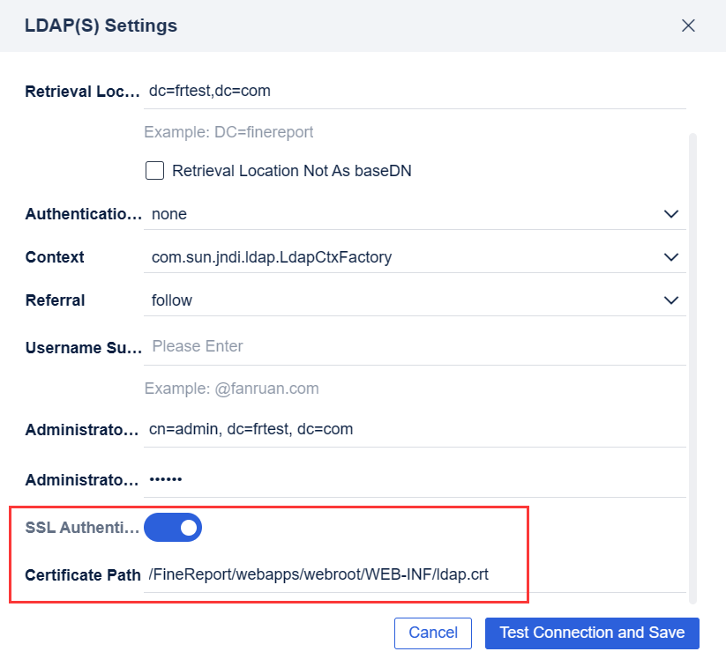
Task: Click the Administrator password field
Action: click(x=415, y=478)
